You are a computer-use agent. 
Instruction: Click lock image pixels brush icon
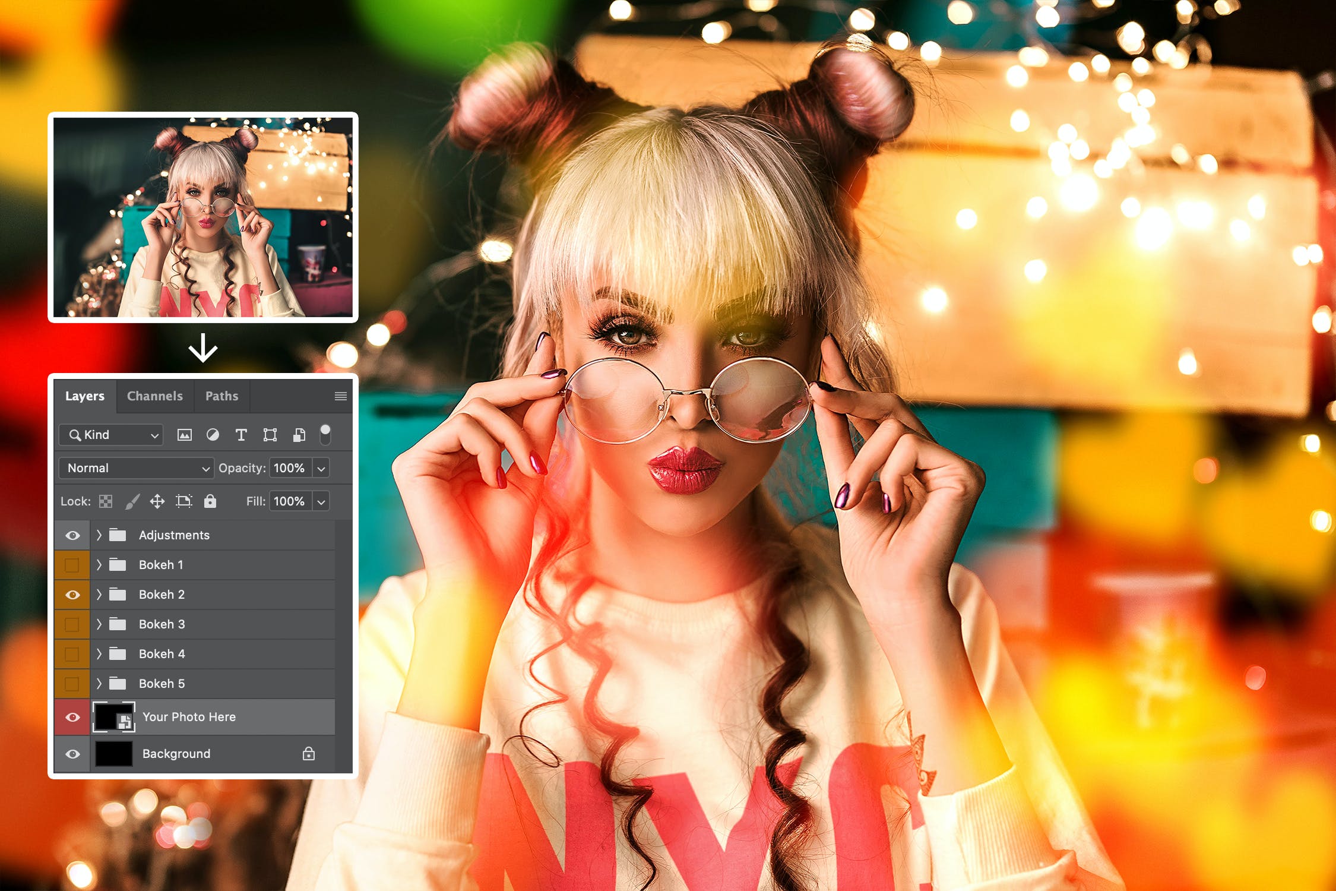132,501
